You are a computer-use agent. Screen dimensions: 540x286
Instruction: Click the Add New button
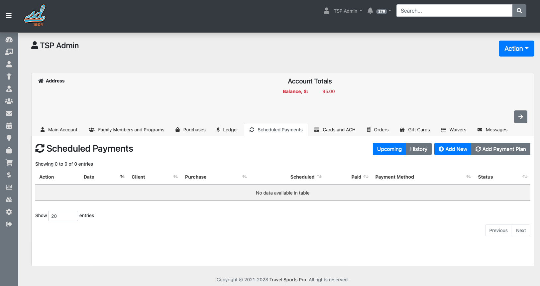[x=453, y=149]
